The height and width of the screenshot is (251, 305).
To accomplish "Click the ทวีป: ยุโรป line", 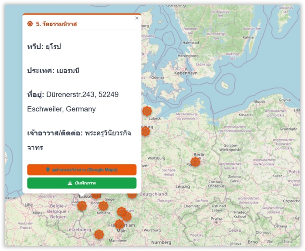I will (x=44, y=47).
